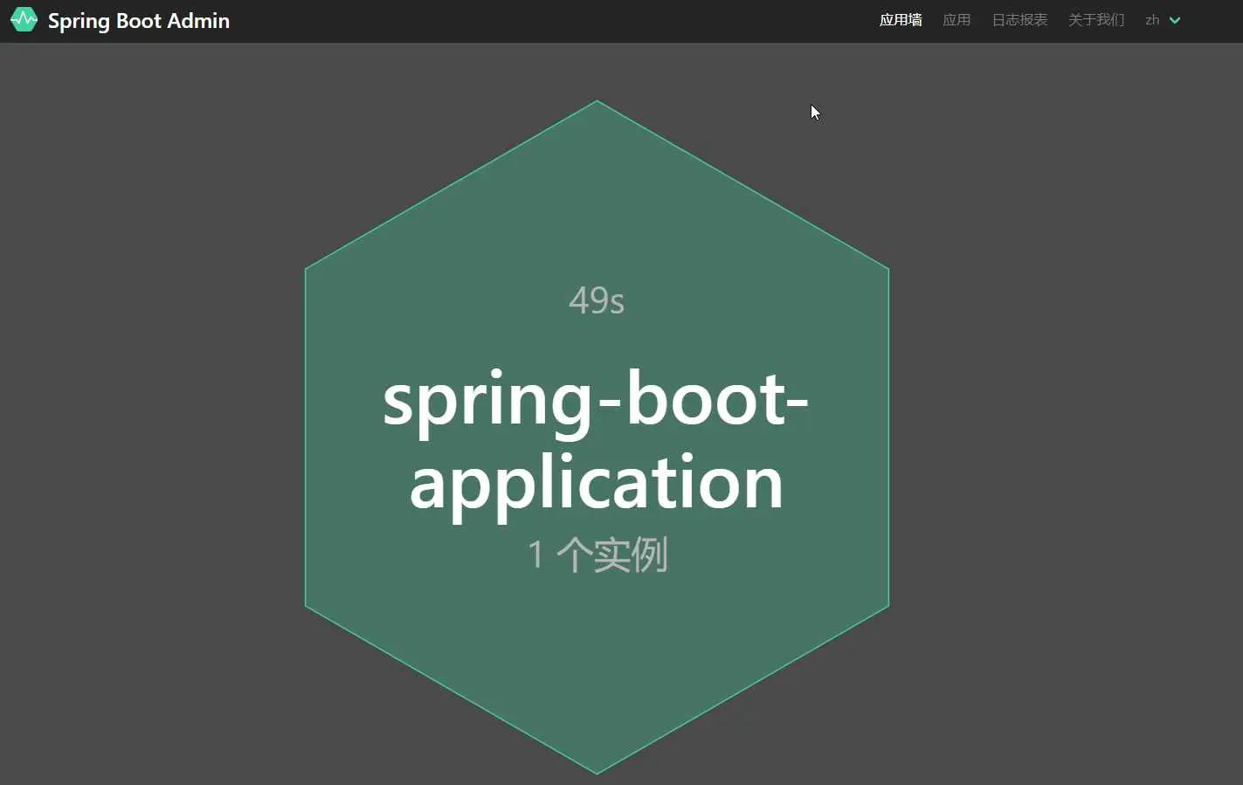
Task: Open the Spring Boot Admin brand title link
Action: [139, 21]
